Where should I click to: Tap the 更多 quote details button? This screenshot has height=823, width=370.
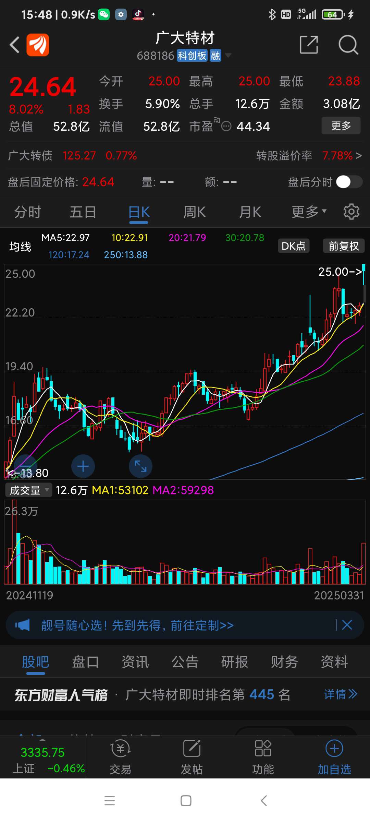[x=341, y=126]
